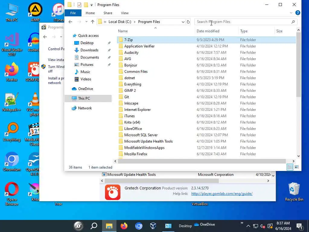This screenshot has width=309, height=232.
Task: Open This PC desktop icon
Action: (x=12, y=13)
